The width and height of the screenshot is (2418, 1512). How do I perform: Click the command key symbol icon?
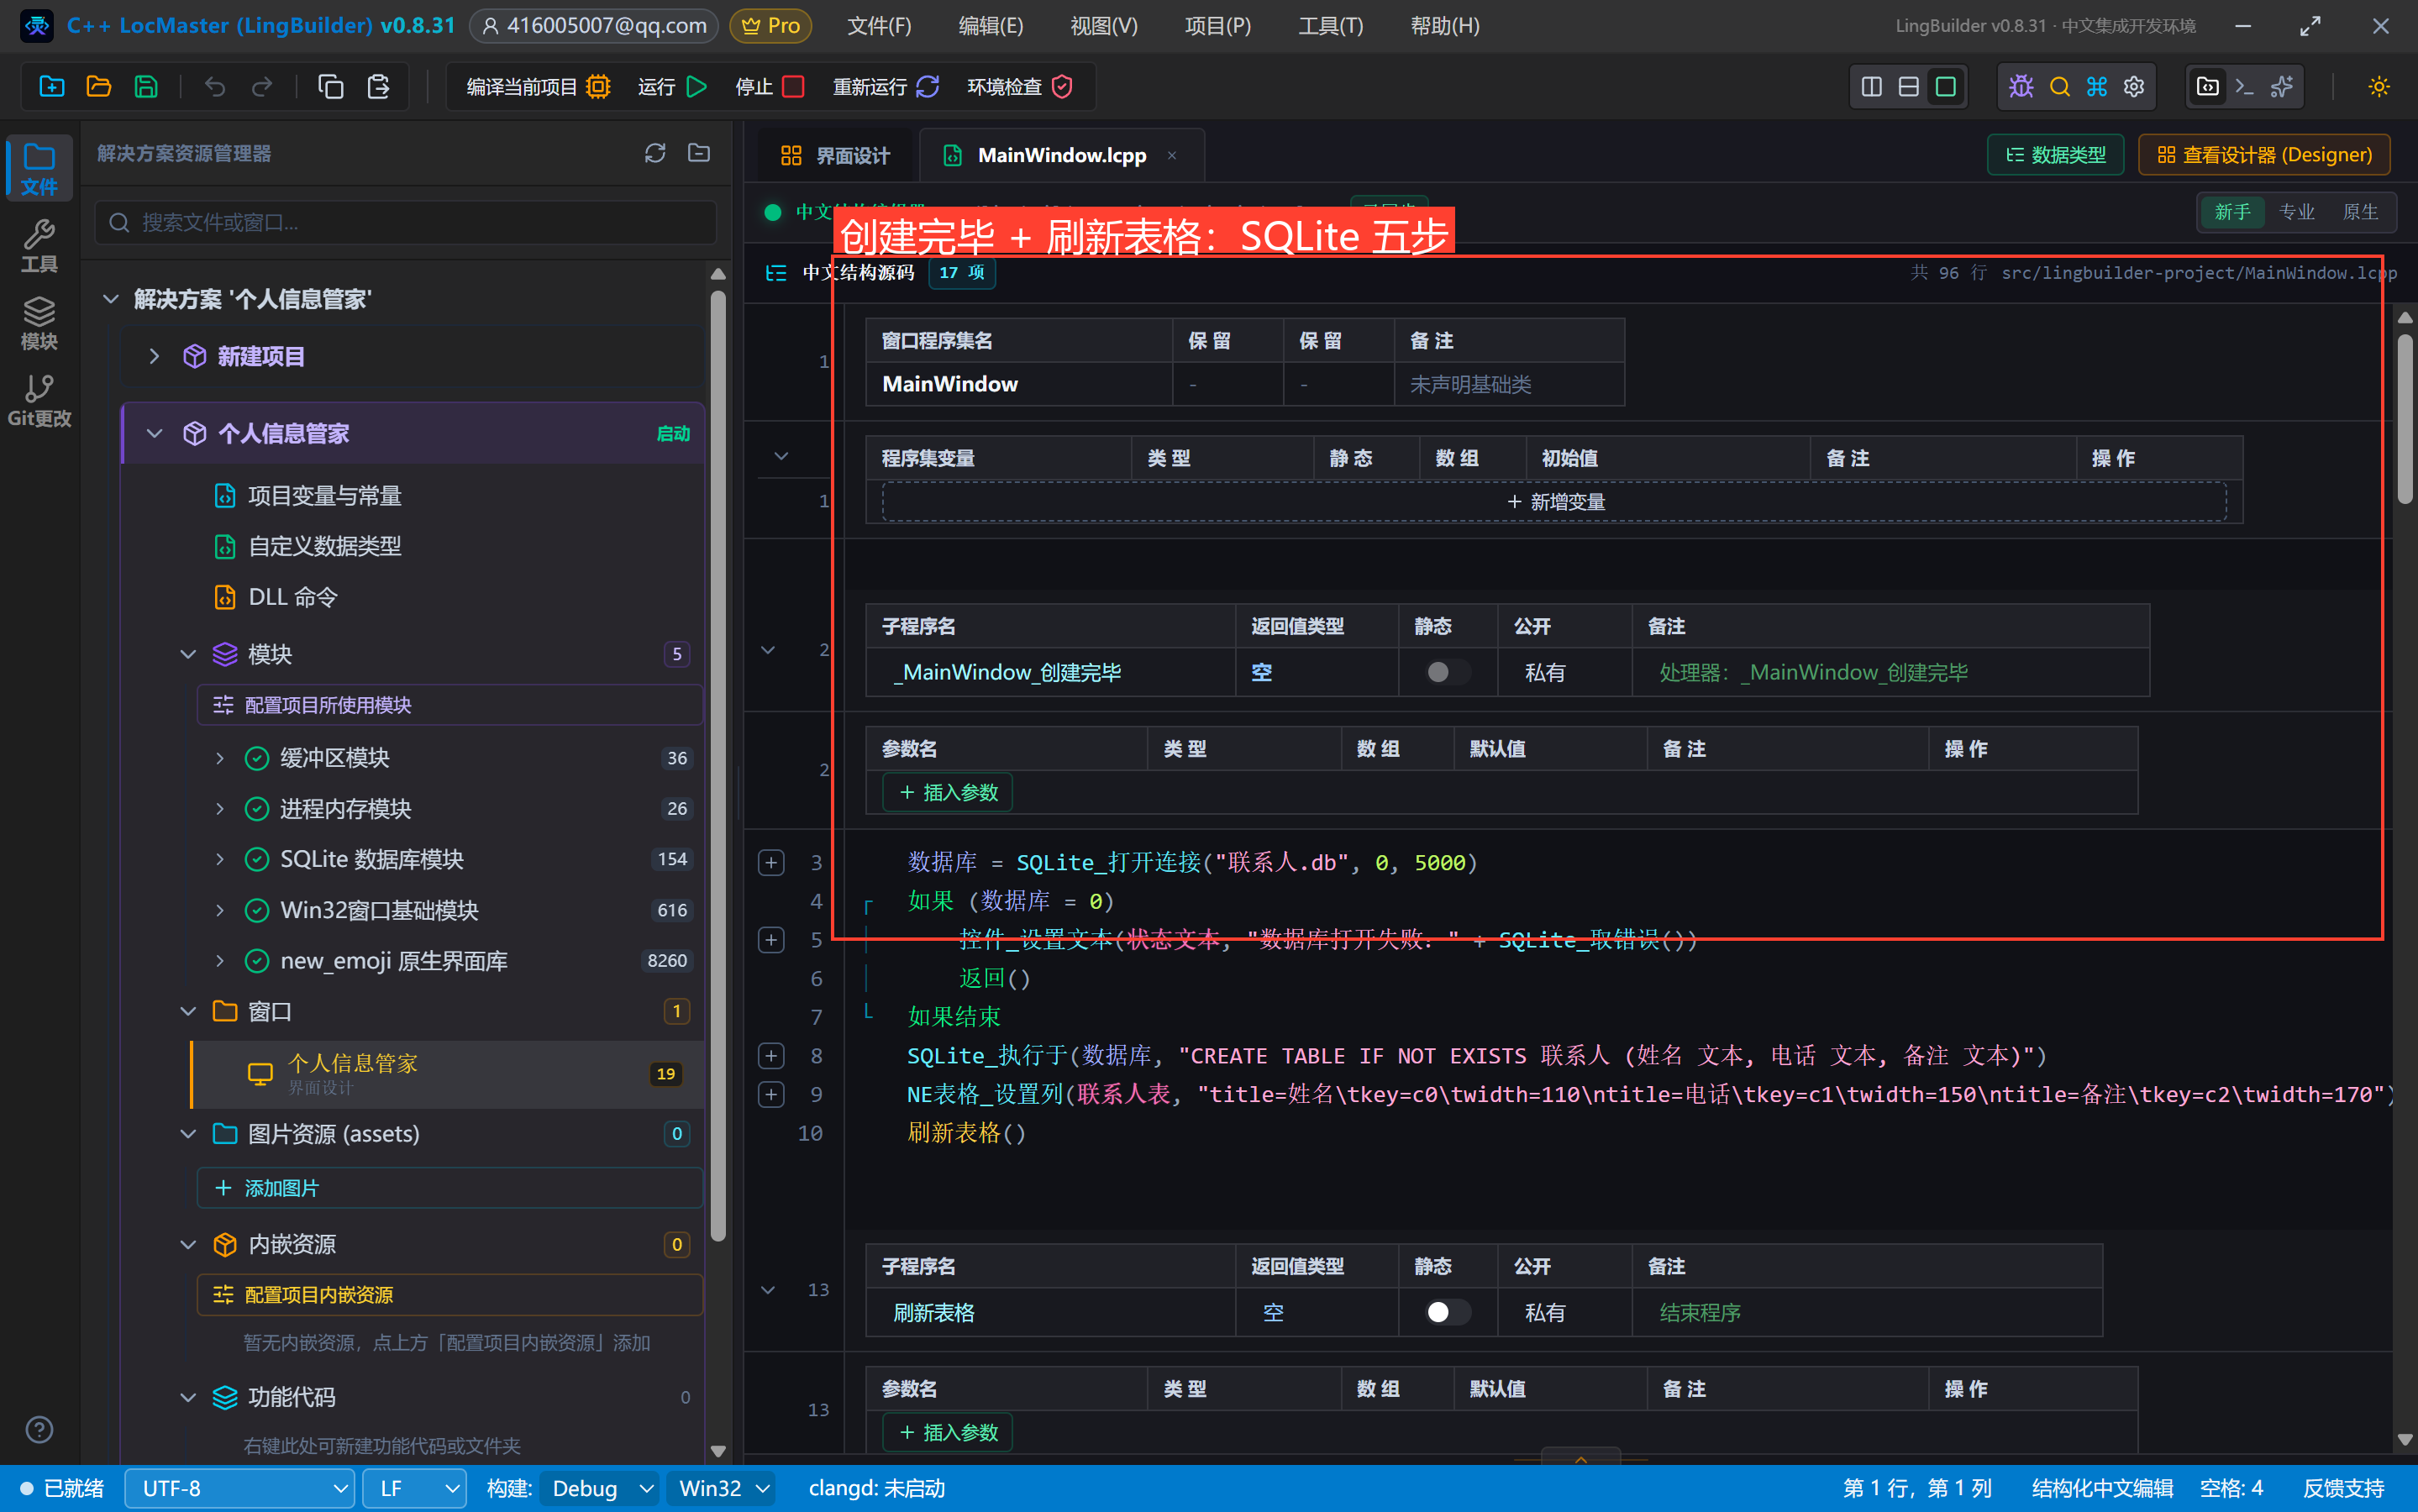[2097, 87]
